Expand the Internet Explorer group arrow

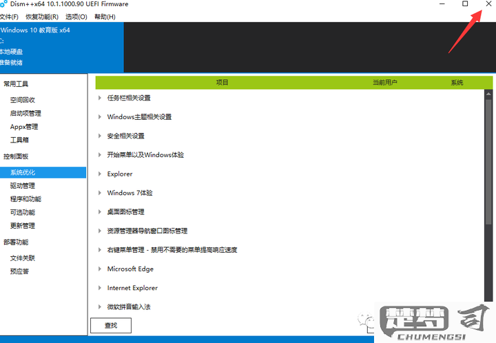tap(100, 288)
